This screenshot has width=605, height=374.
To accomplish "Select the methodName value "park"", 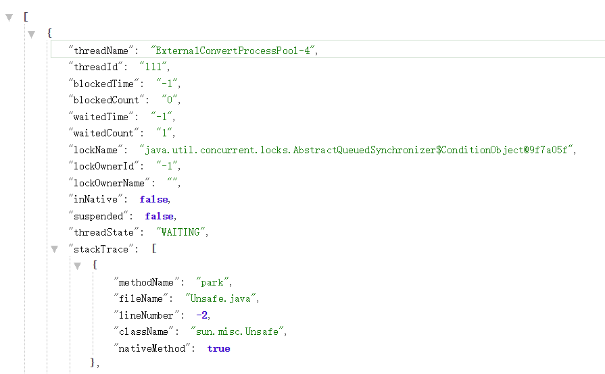I will 212,282.
